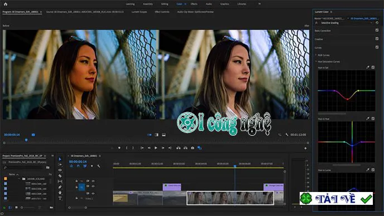Go to In point in the Program monitor
This screenshot has height=216, width=384.
tap(142, 148)
